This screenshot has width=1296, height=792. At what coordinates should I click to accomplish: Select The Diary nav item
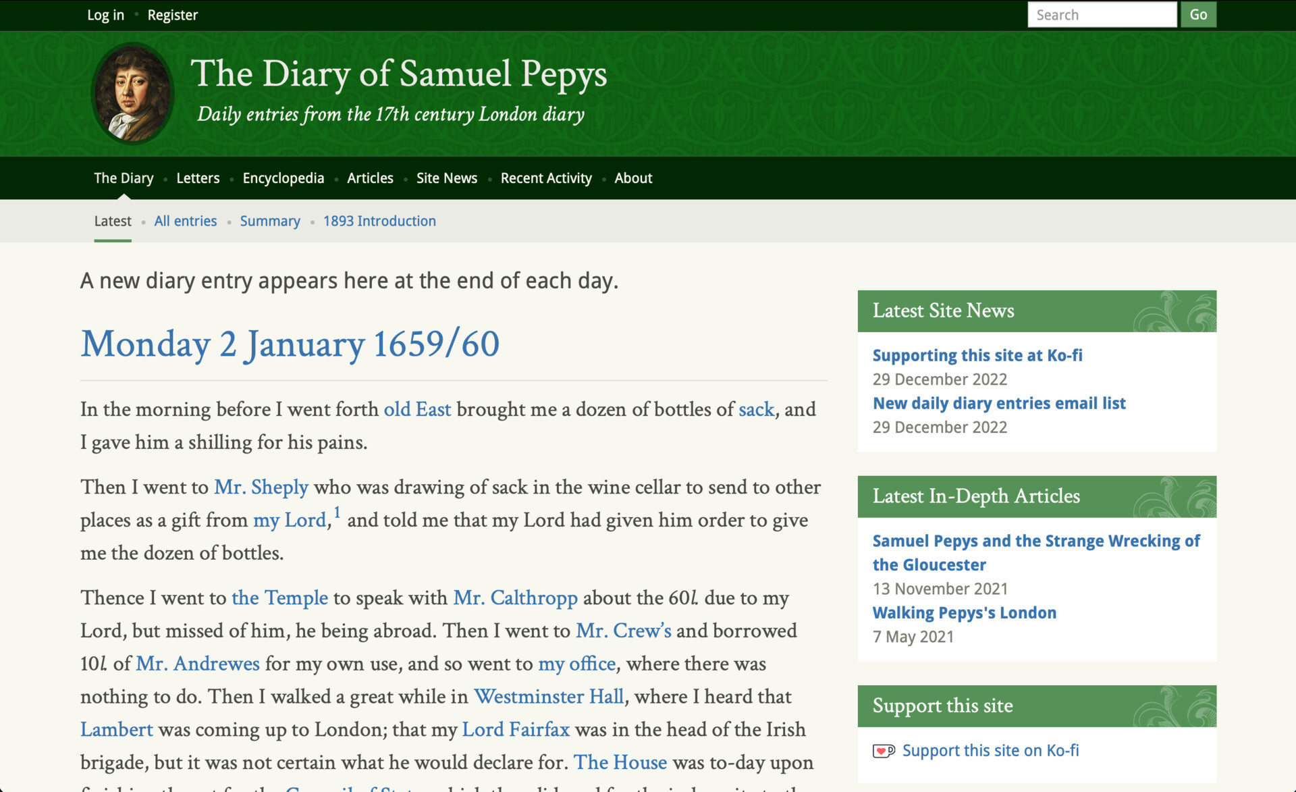coord(124,178)
